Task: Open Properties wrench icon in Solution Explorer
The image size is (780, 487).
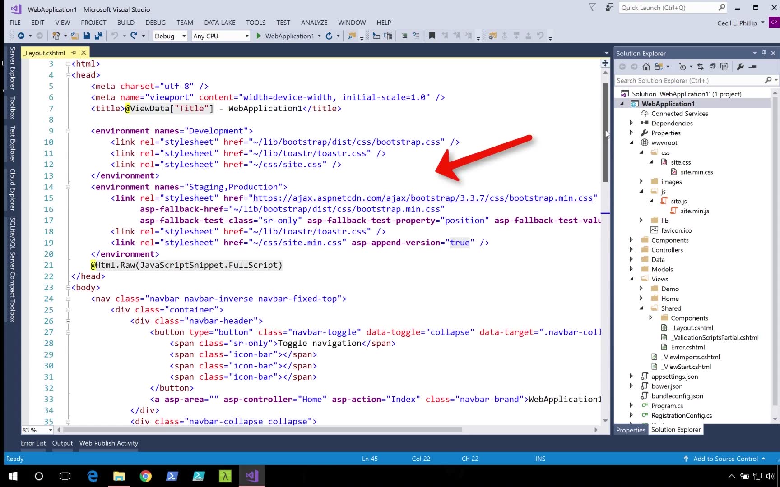Action: click(x=740, y=67)
